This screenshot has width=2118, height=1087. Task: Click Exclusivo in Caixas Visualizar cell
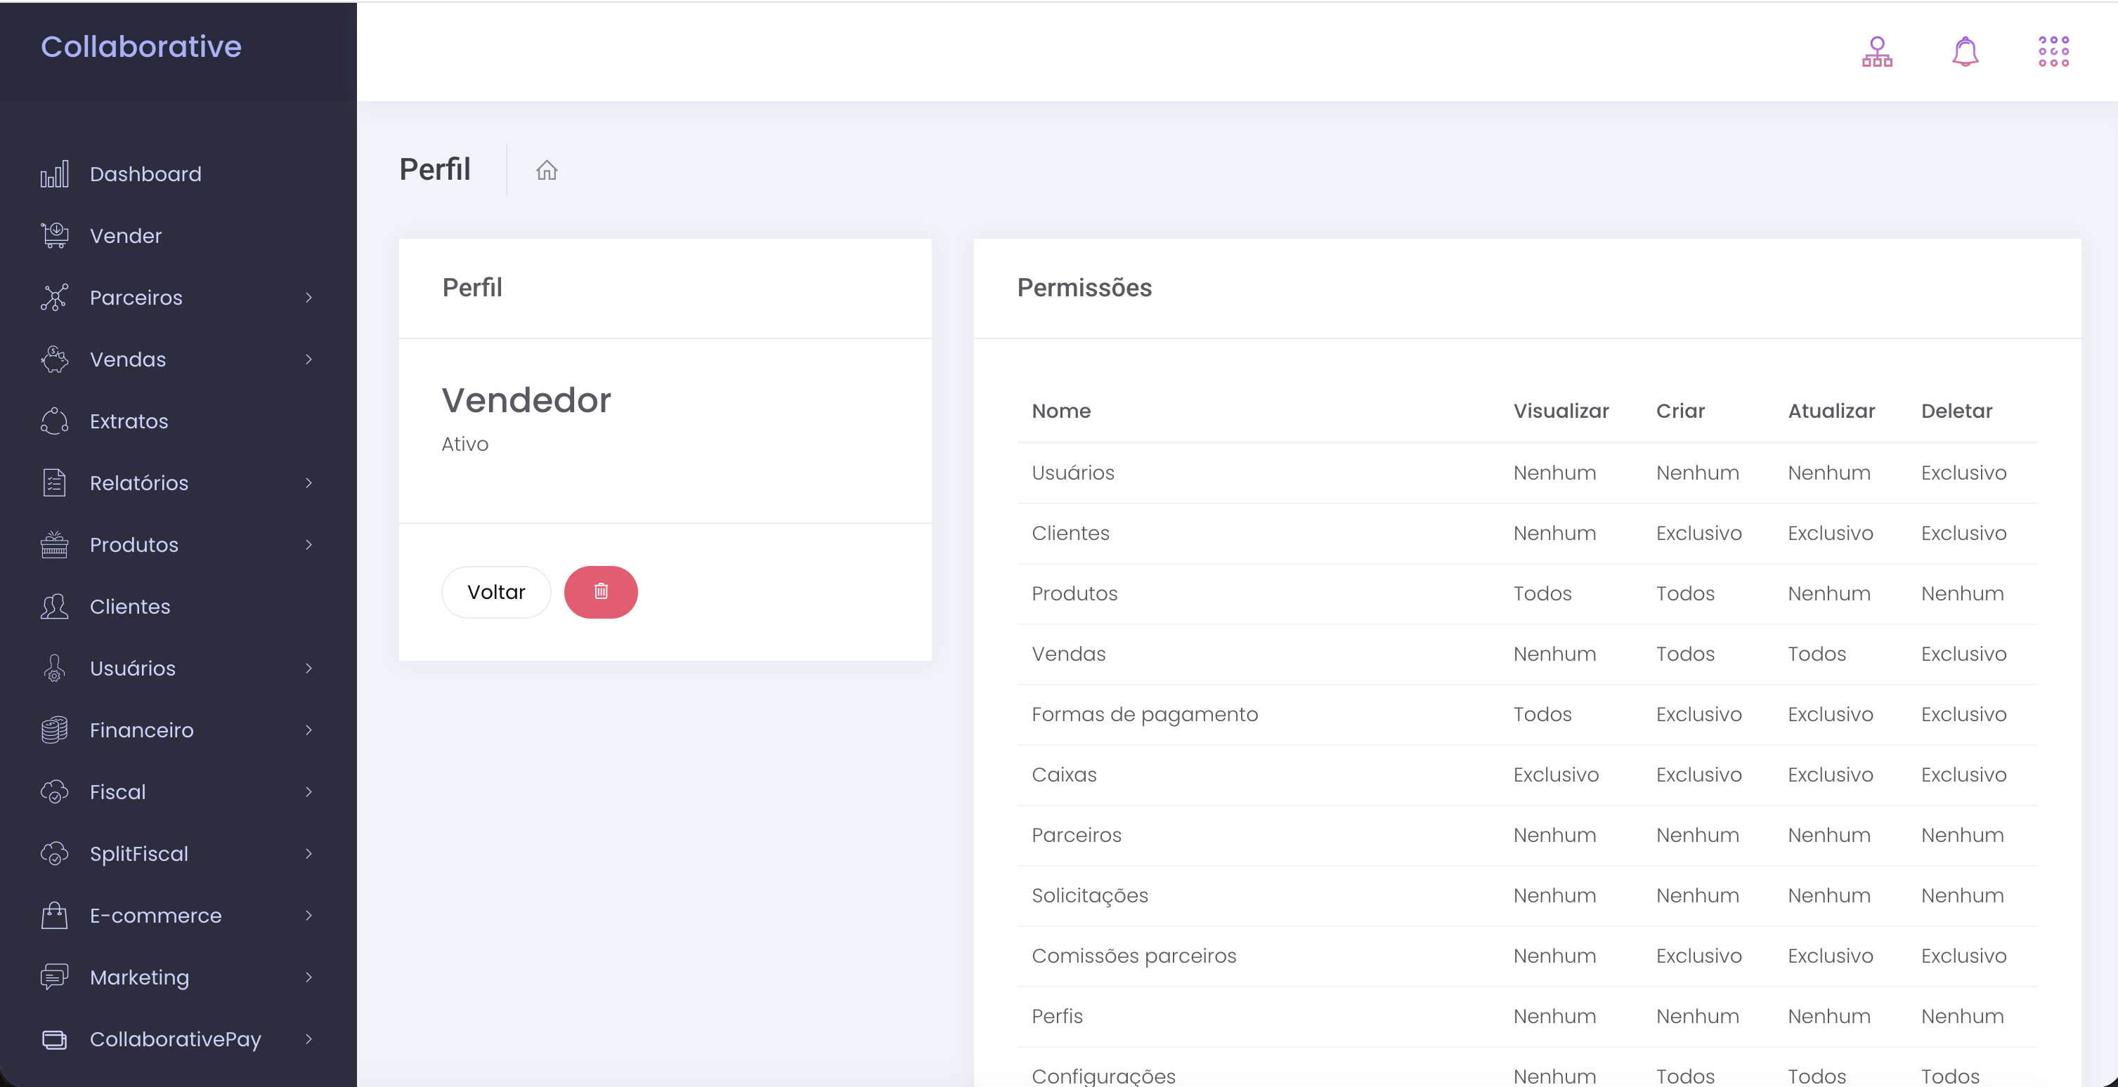[1556, 775]
